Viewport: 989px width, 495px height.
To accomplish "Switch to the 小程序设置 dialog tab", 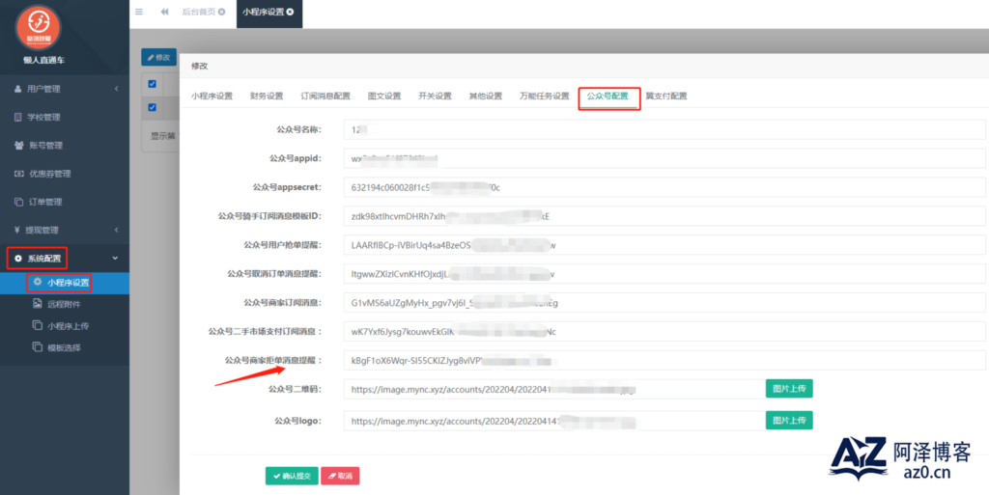I will (x=212, y=96).
